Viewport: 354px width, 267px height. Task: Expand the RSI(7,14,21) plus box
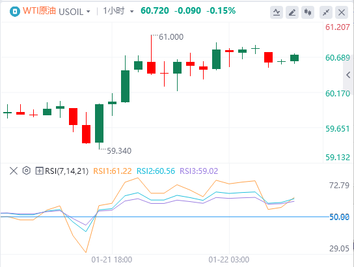(x=39, y=171)
